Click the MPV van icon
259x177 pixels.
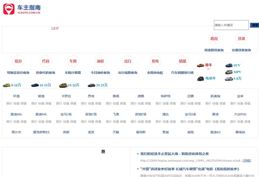tap(229, 72)
